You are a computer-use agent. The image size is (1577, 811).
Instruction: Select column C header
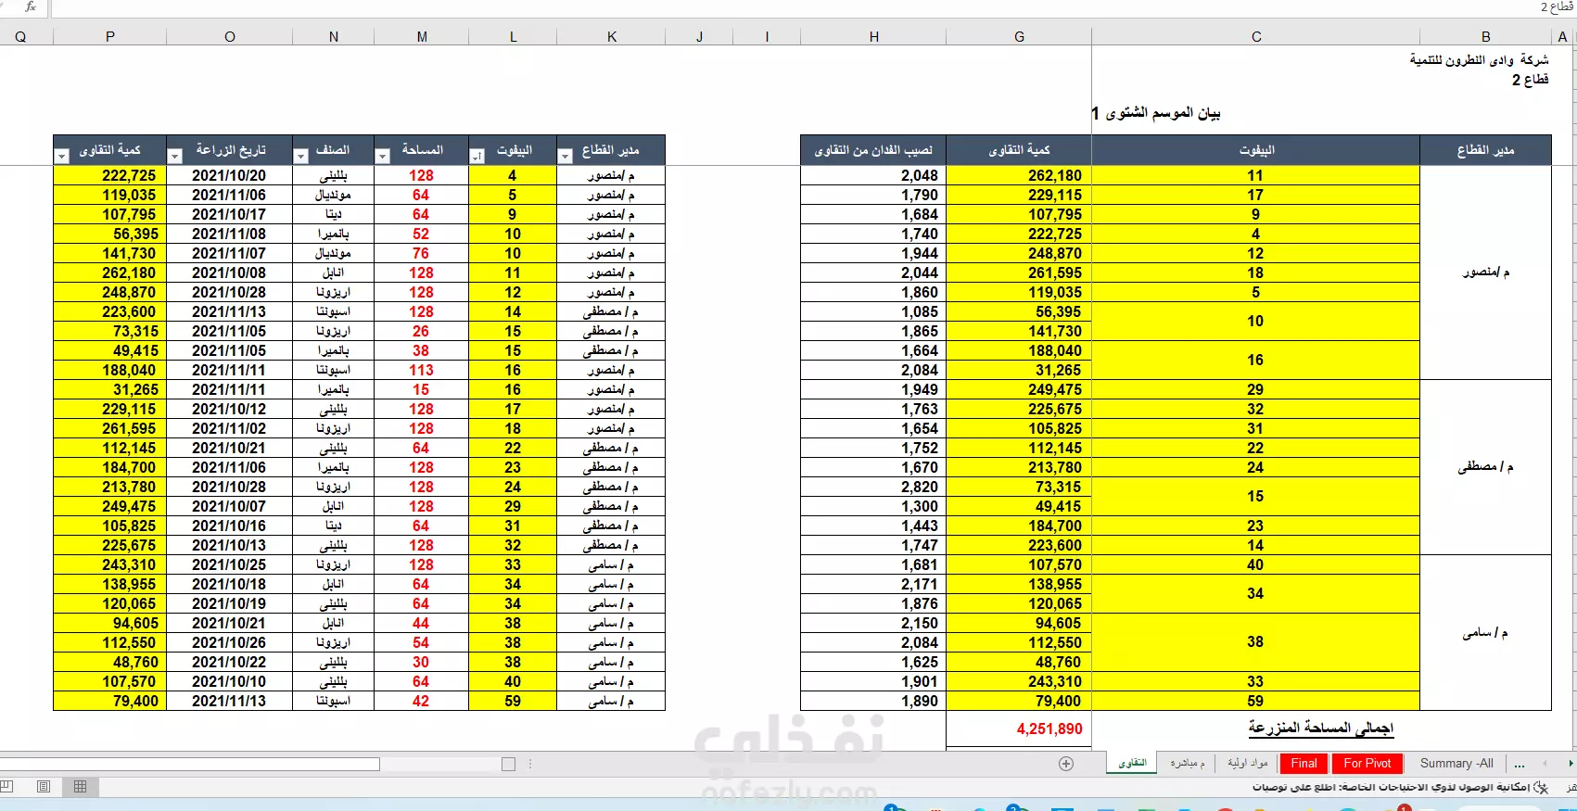tap(1256, 37)
